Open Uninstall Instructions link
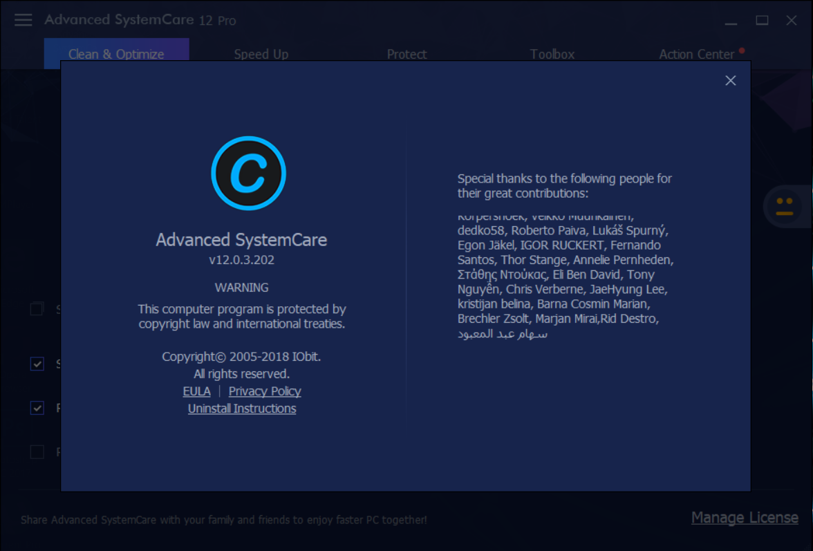Image resolution: width=813 pixels, height=551 pixels. [x=242, y=409]
